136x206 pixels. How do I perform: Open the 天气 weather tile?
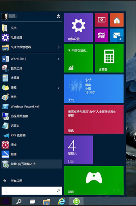click(94, 89)
